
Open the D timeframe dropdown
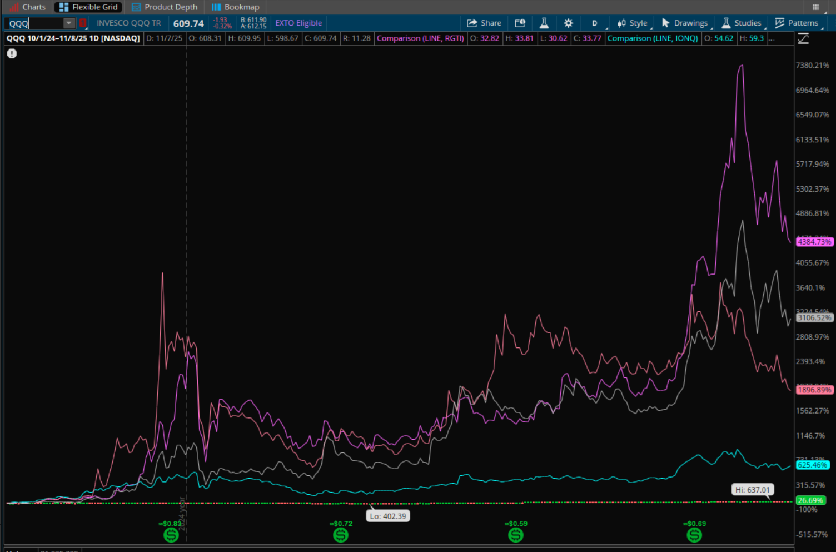click(595, 23)
